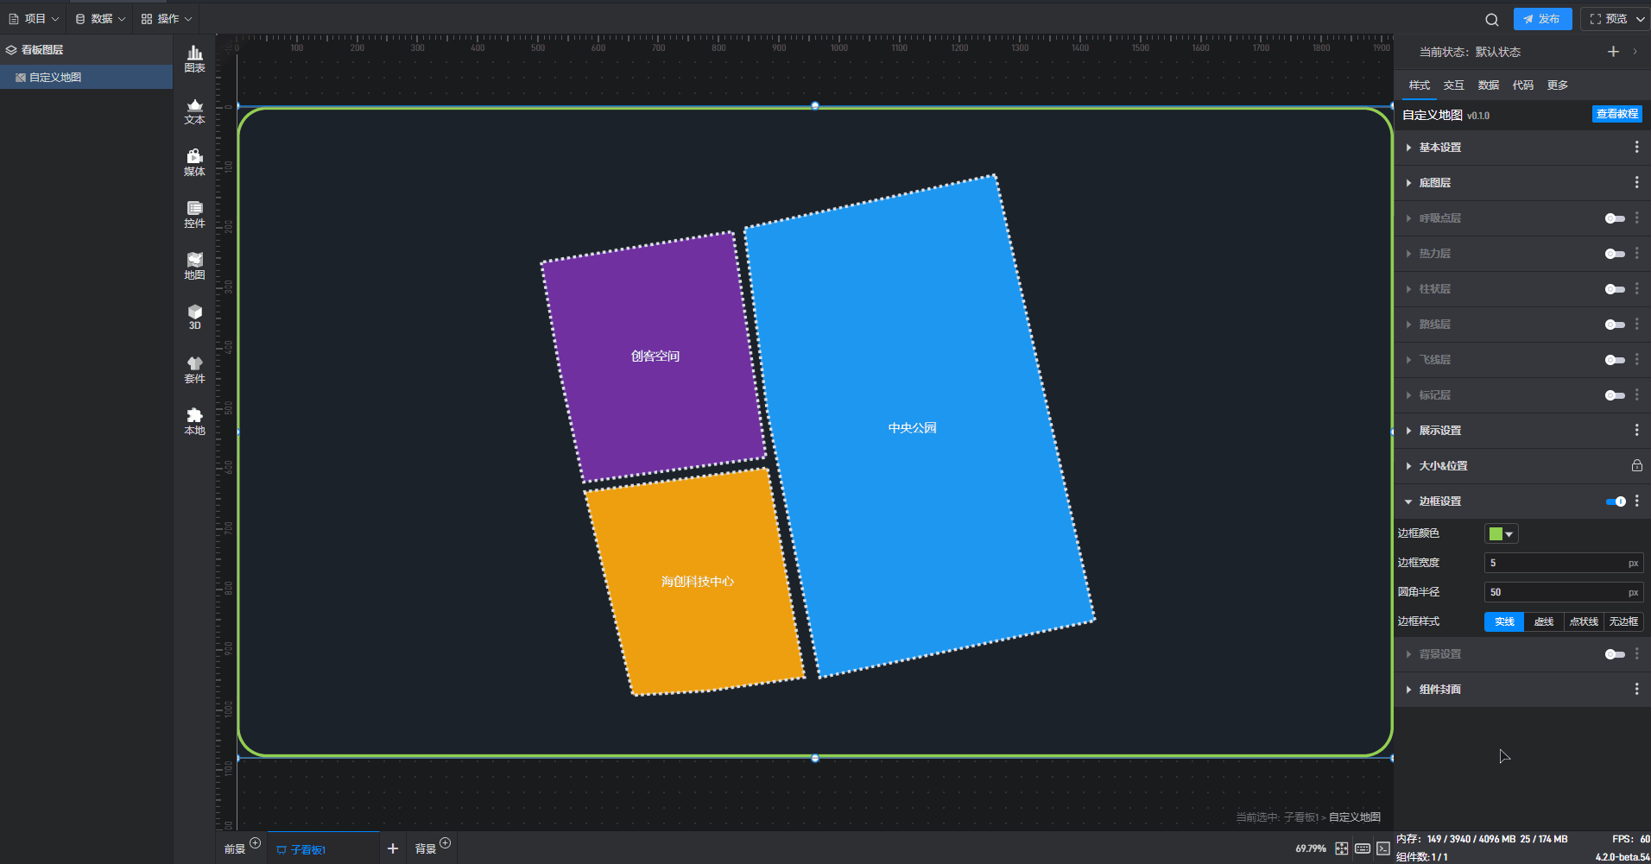Click the add circle icon next to 前景
The width and height of the screenshot is (1651, 864).
pyautogui.click(x=255, y=843)
